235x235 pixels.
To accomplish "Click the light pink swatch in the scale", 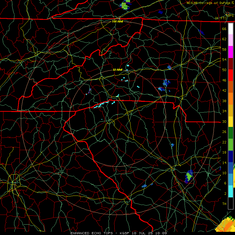I will coord(231,40).
